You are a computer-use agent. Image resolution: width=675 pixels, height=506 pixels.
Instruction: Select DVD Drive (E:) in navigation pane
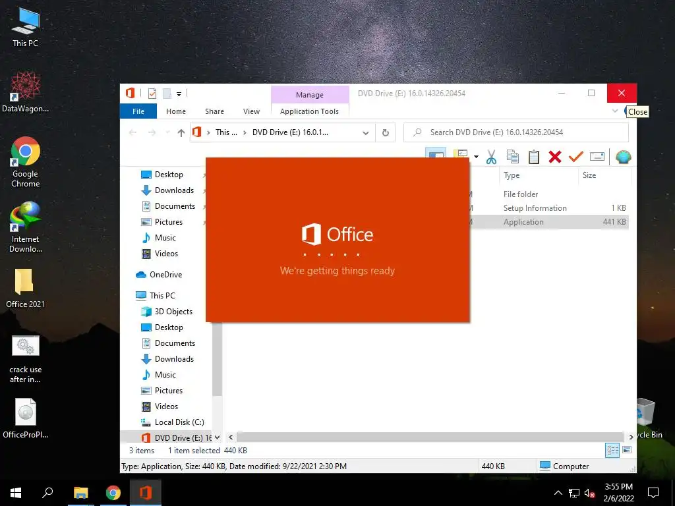coord(183,438)
